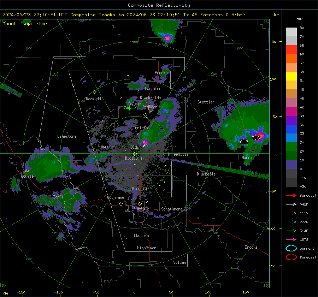Click the 'Annot: tops (km)' annotation label
This screenshot has width=318, height=297.
coord(25,24)
